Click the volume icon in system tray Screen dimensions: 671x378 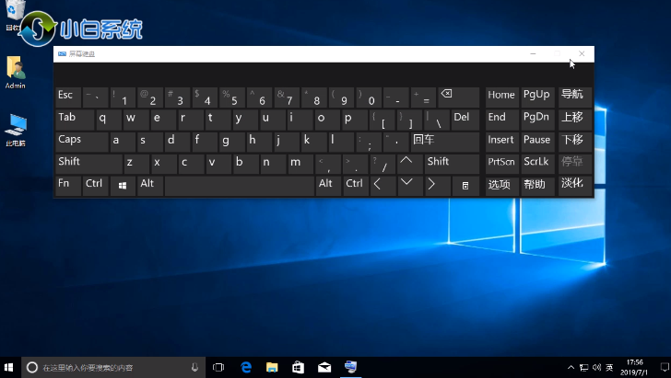[596, 367]
